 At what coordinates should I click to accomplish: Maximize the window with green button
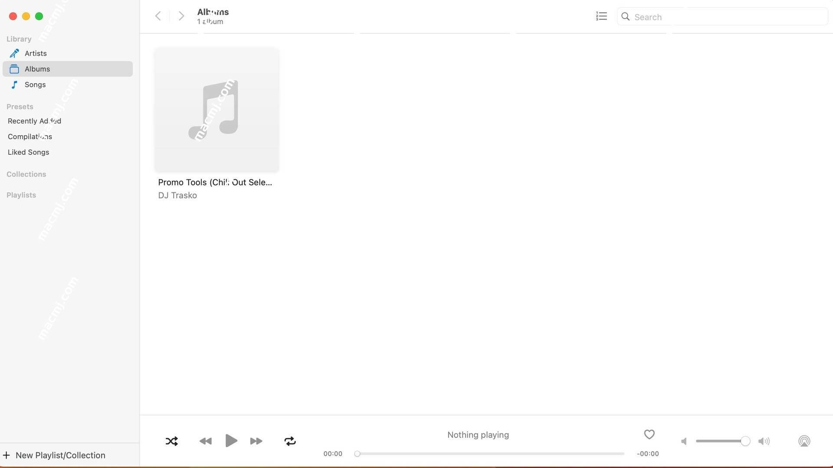[39, 16]
